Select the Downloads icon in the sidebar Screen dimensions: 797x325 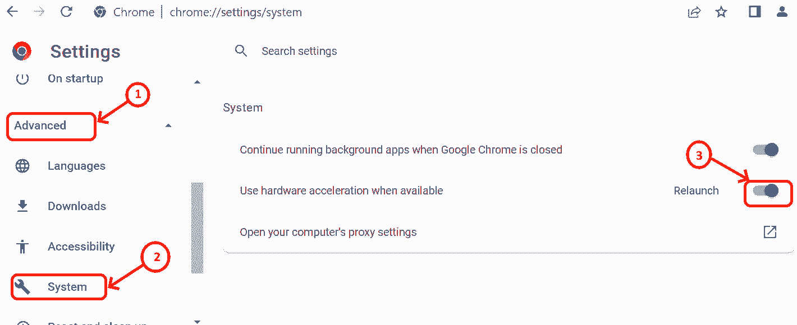(x=22, y=206)
